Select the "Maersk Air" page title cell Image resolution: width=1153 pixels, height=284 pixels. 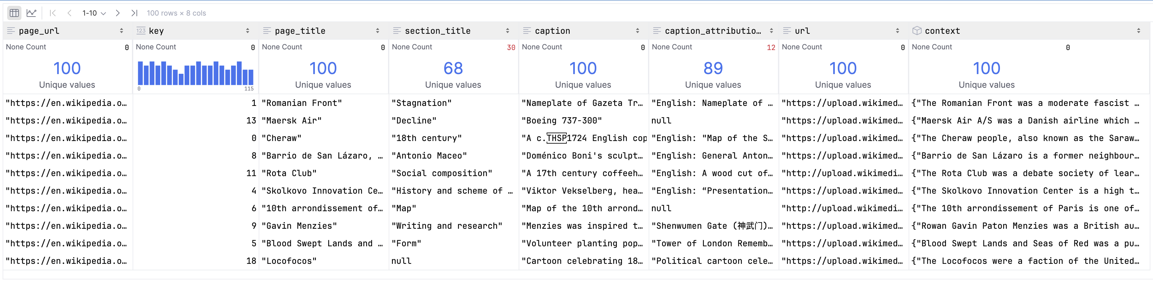pos(292,121)
